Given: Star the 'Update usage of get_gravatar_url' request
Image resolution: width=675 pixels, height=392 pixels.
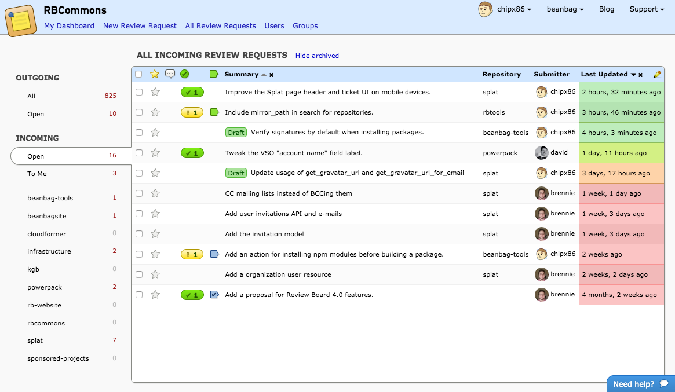Looking at the screenshot, I should click(x=155, y=173).
